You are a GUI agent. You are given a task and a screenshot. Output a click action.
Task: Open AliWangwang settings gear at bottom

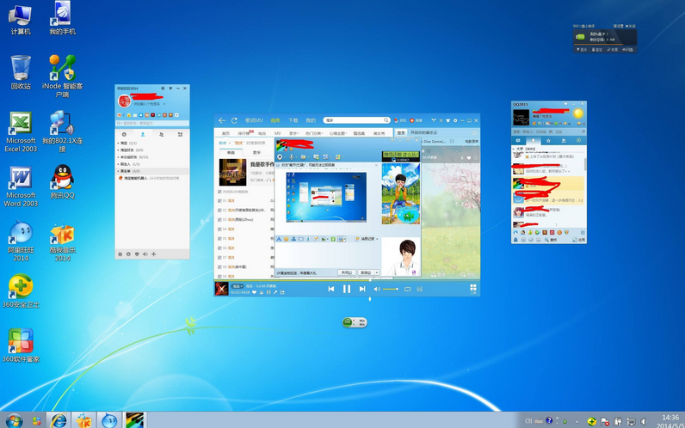(128, 254)
